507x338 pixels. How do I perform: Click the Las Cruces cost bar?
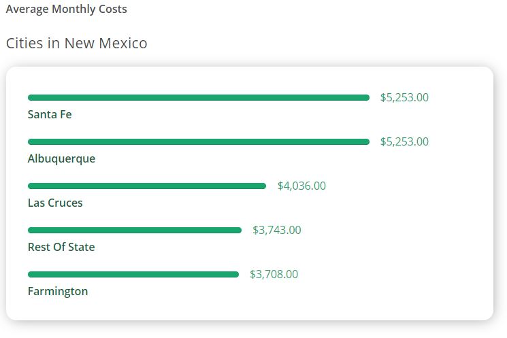147,186
